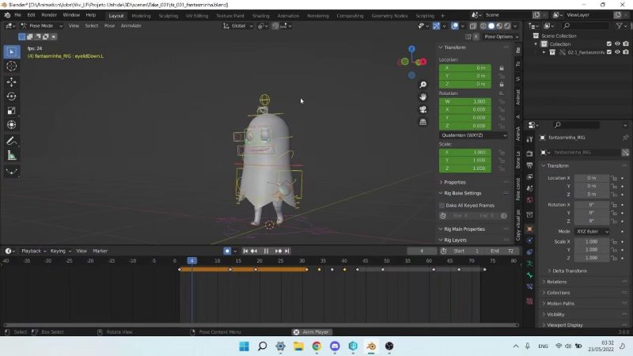Open the Render menu

(49, 15)
